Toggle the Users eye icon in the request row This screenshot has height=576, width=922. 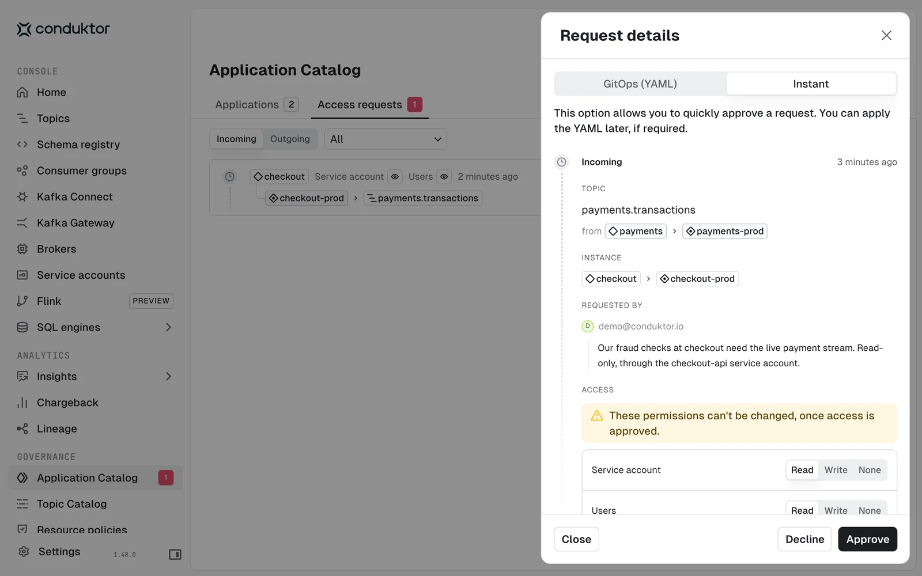[x=444, y=177]
